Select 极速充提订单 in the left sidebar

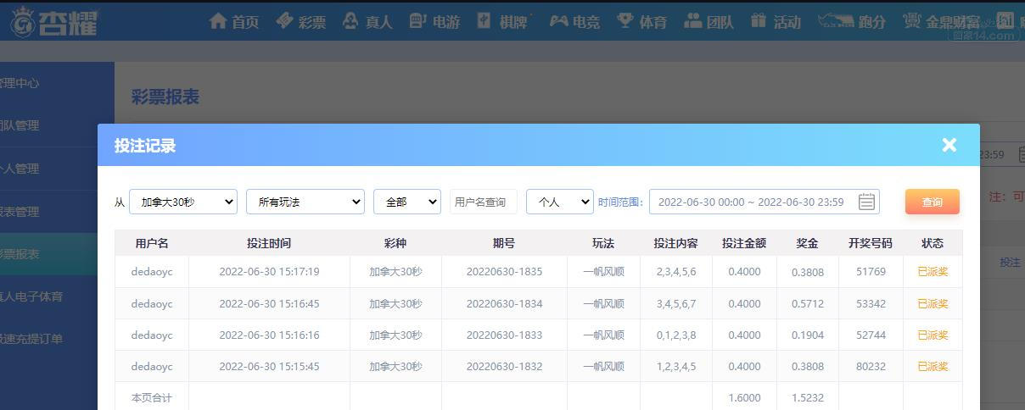tap(31, 339)
